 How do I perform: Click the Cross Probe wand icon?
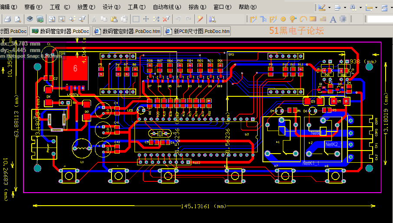coord(200,19)
